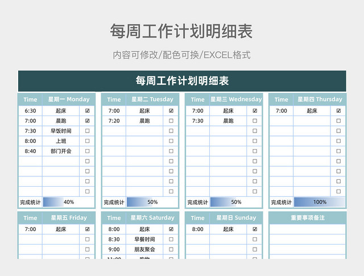Select the 朋友聚会 task cell
The image size is (364, 276).
coord(144,249)
